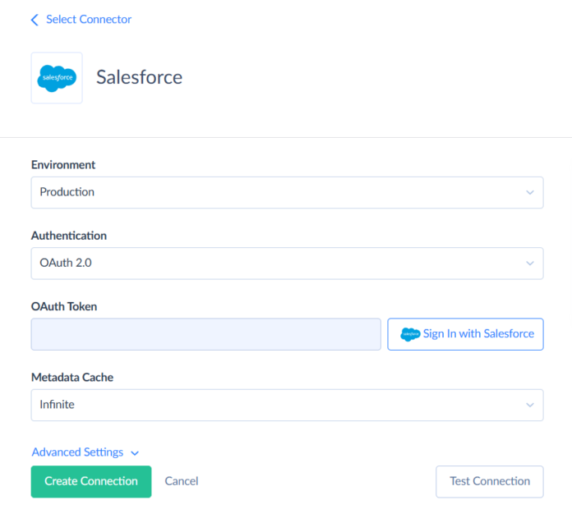Click the Salesforce logo tile
The image size is (572, 523).
[x=57, y=78]
